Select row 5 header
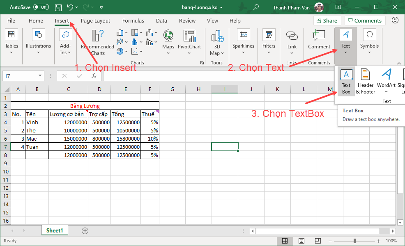405x246 pixels. tap(5, 130)
